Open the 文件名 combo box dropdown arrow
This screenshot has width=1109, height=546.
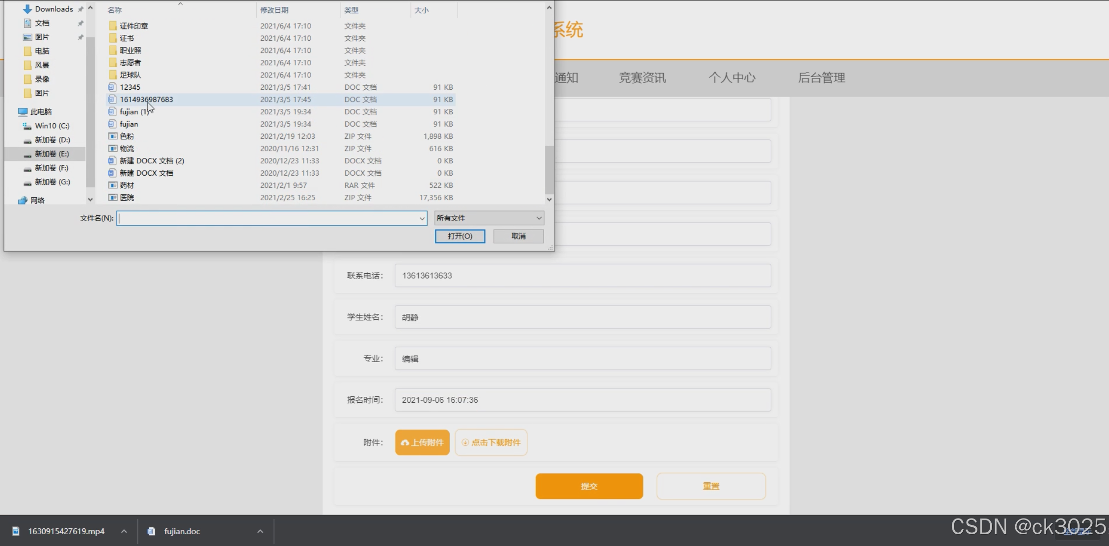coord(422,218)
